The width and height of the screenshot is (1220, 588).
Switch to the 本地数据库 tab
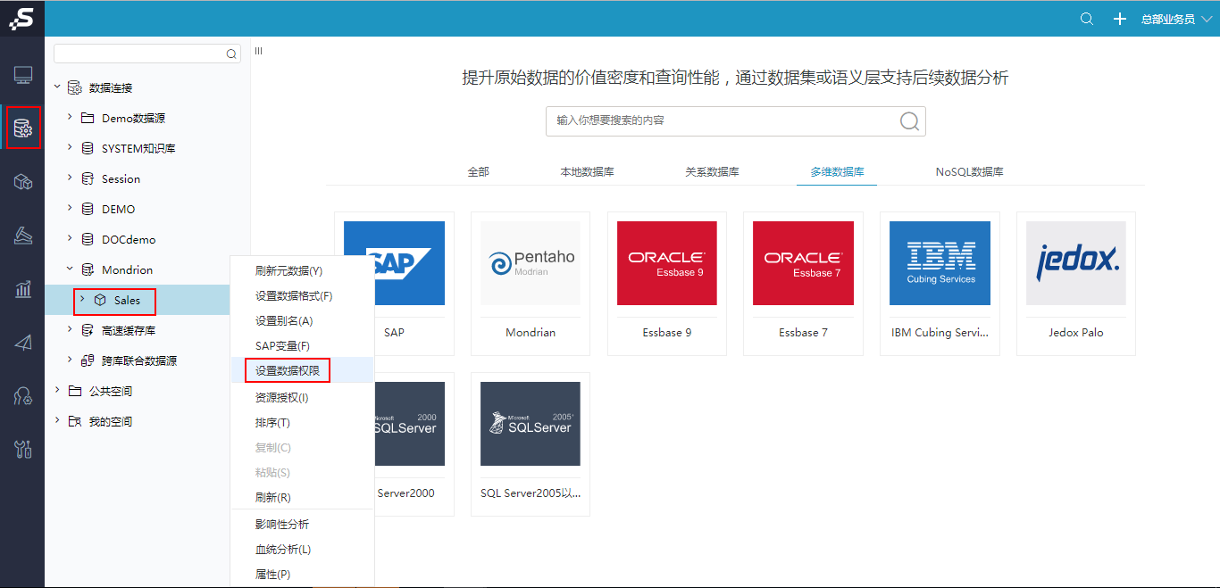[x=587, y=171]
